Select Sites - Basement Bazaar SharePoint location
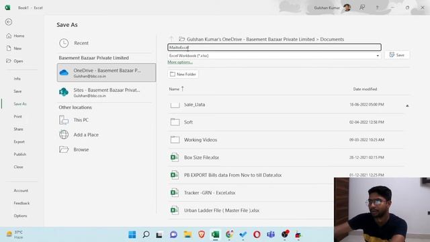The width and height of the screenshot is (430, 242). 105,93
